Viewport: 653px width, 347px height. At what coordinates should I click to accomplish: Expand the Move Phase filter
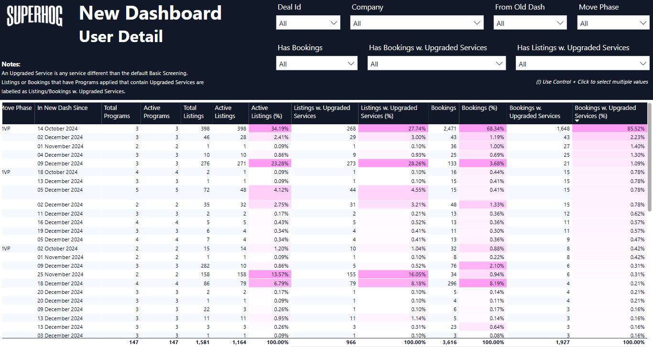[613, 23]
